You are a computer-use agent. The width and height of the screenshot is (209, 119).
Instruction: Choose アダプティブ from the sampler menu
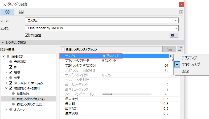coord(189,58)
